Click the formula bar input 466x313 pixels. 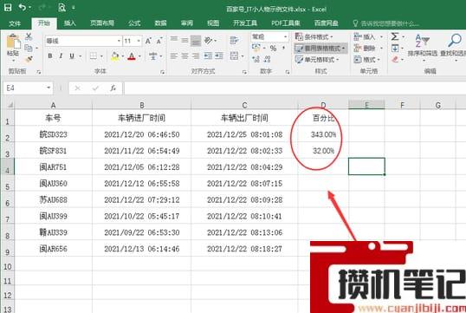click(x=294, y=88)
